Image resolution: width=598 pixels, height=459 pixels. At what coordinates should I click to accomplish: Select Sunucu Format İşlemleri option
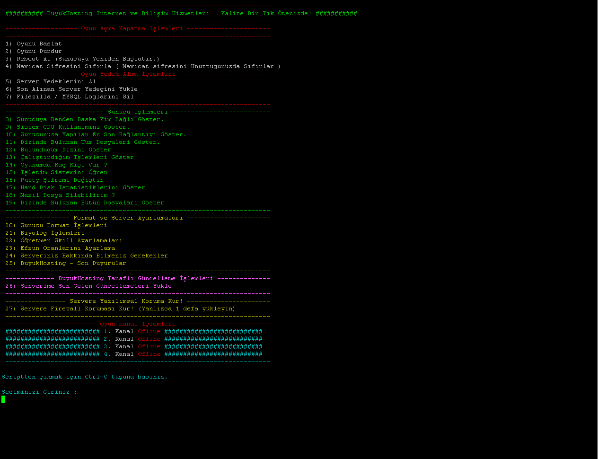tap(56, 225)
